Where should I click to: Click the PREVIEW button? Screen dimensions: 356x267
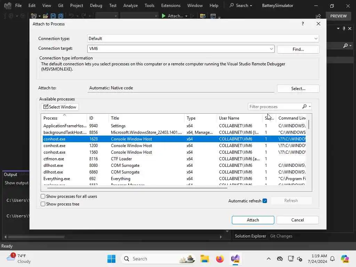point(338,16)
